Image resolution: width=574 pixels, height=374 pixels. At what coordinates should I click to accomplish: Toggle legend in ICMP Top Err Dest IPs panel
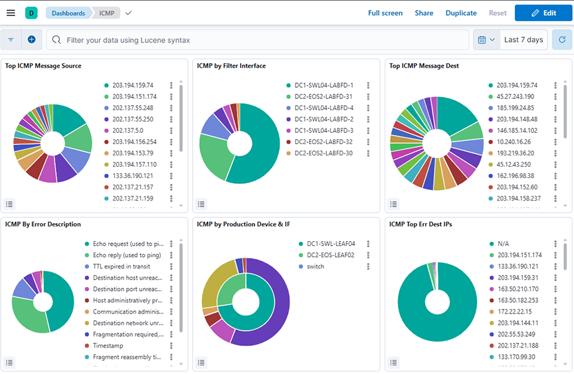(394, 362)
